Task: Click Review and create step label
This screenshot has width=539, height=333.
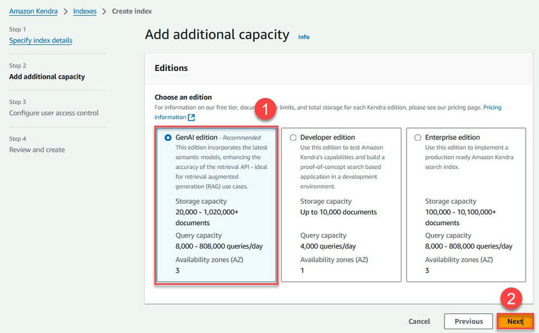Action: point(37,150)
